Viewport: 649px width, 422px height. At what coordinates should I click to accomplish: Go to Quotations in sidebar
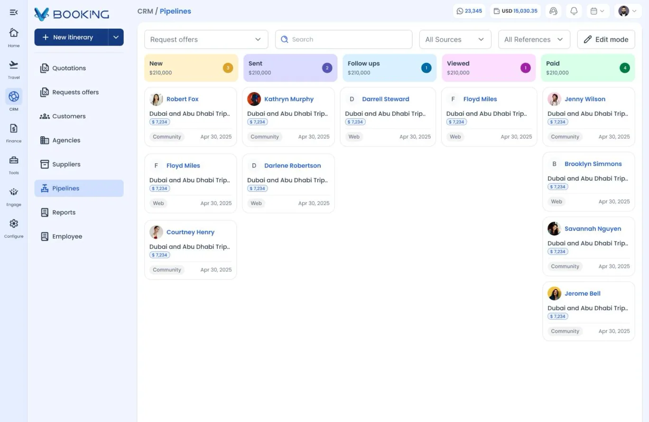coord(79,68)
